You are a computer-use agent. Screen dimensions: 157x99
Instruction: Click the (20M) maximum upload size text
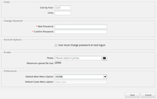coord(58,63)
